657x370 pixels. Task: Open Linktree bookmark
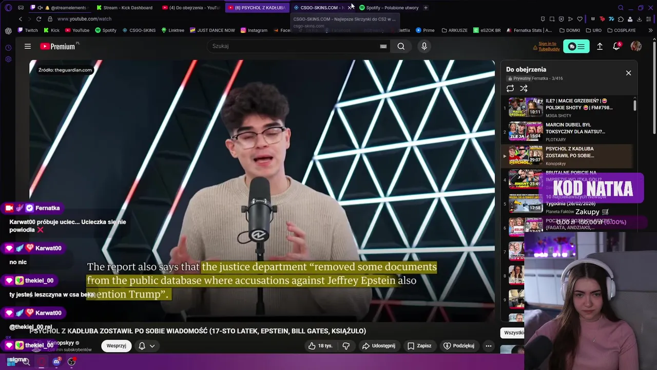(172, 30)
